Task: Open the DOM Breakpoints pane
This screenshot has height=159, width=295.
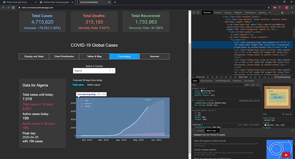Action: (223, 81)
